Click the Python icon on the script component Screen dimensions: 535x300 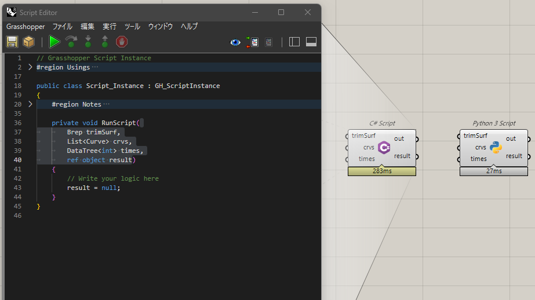(x=496, y=147)
